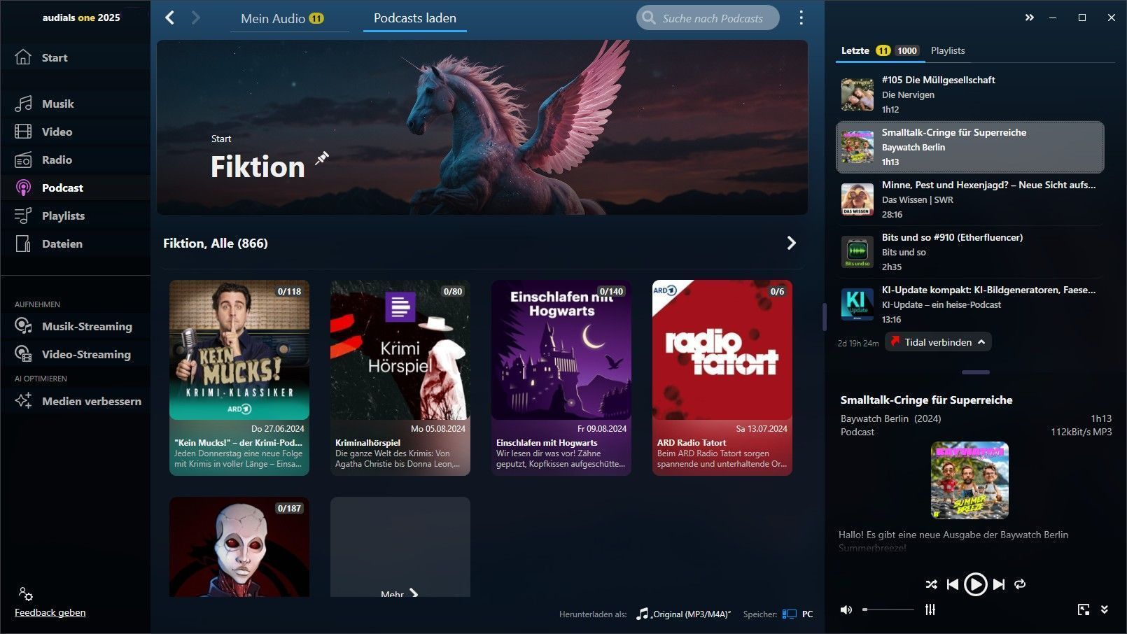The height and width of the screenshot is (634, 1127).
Task: Switch to the Playlists tab
Action: (x=948, y=50)
